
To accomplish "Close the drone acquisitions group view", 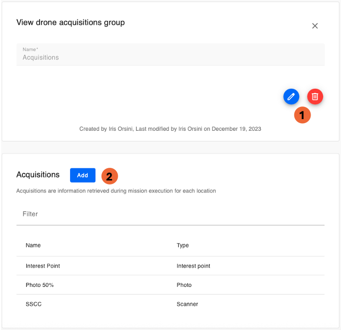I will point(315,26).
